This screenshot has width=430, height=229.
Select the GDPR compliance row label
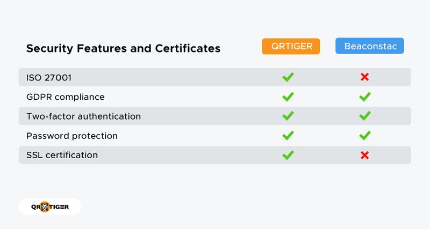[65, 97]
